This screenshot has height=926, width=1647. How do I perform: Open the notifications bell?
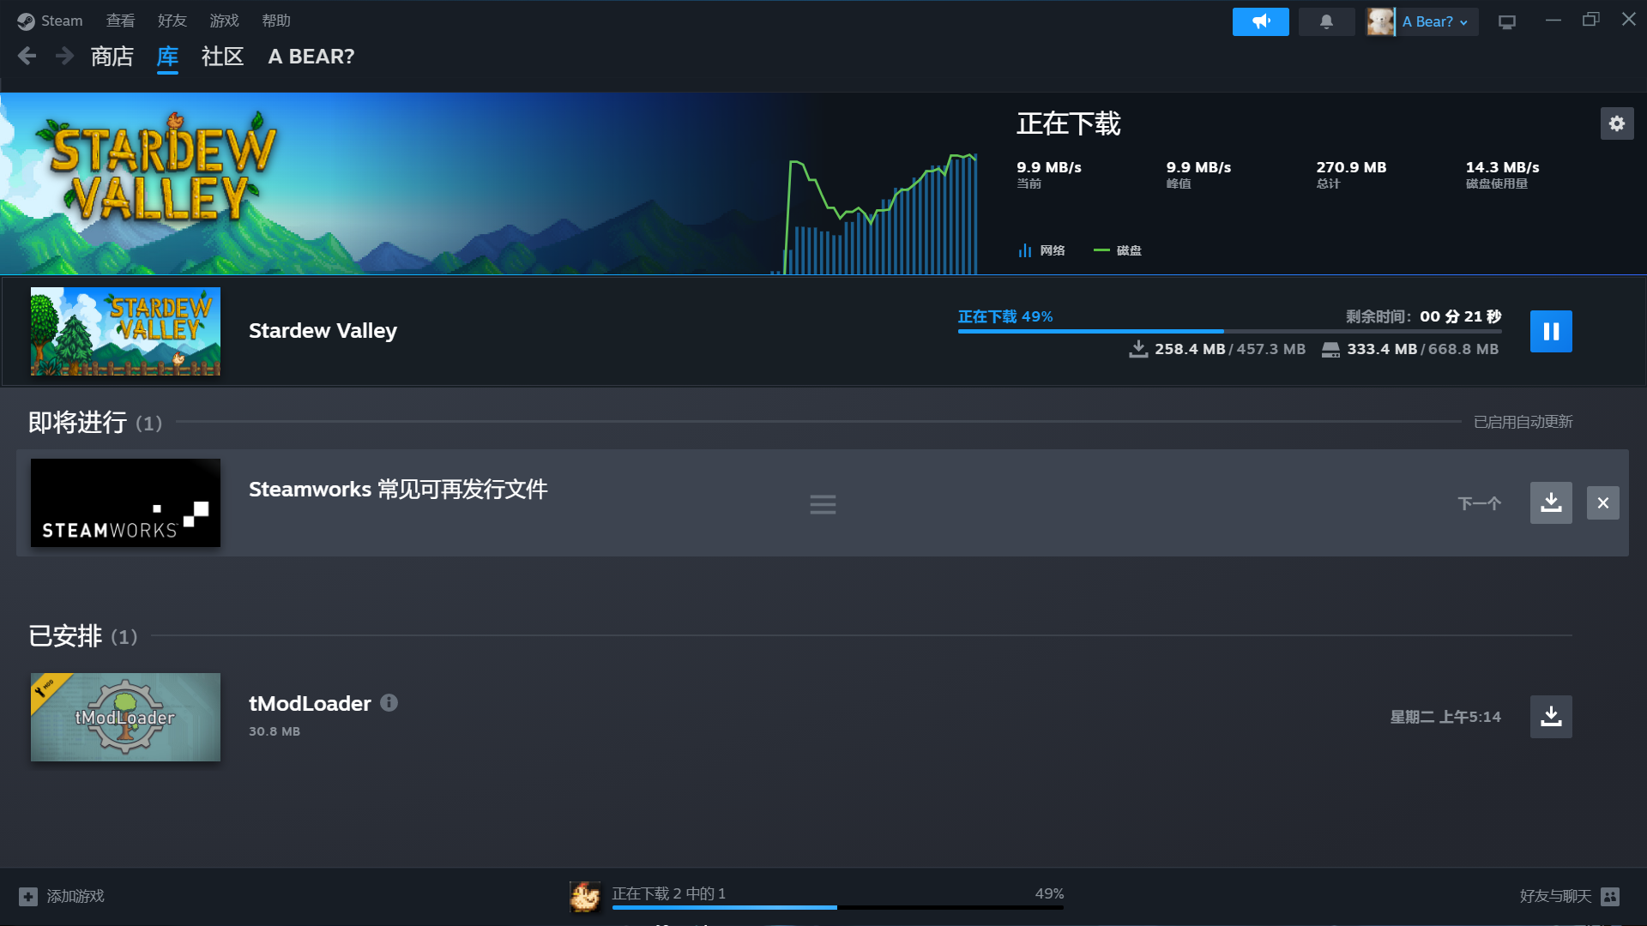[x=1326, y=21]
